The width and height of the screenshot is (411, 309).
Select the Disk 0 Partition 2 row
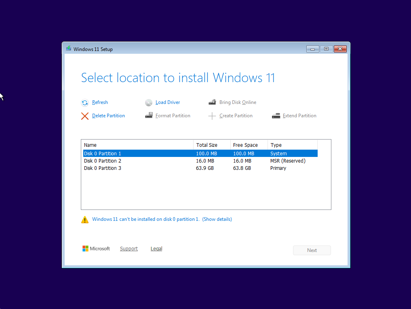coord(200,161)
